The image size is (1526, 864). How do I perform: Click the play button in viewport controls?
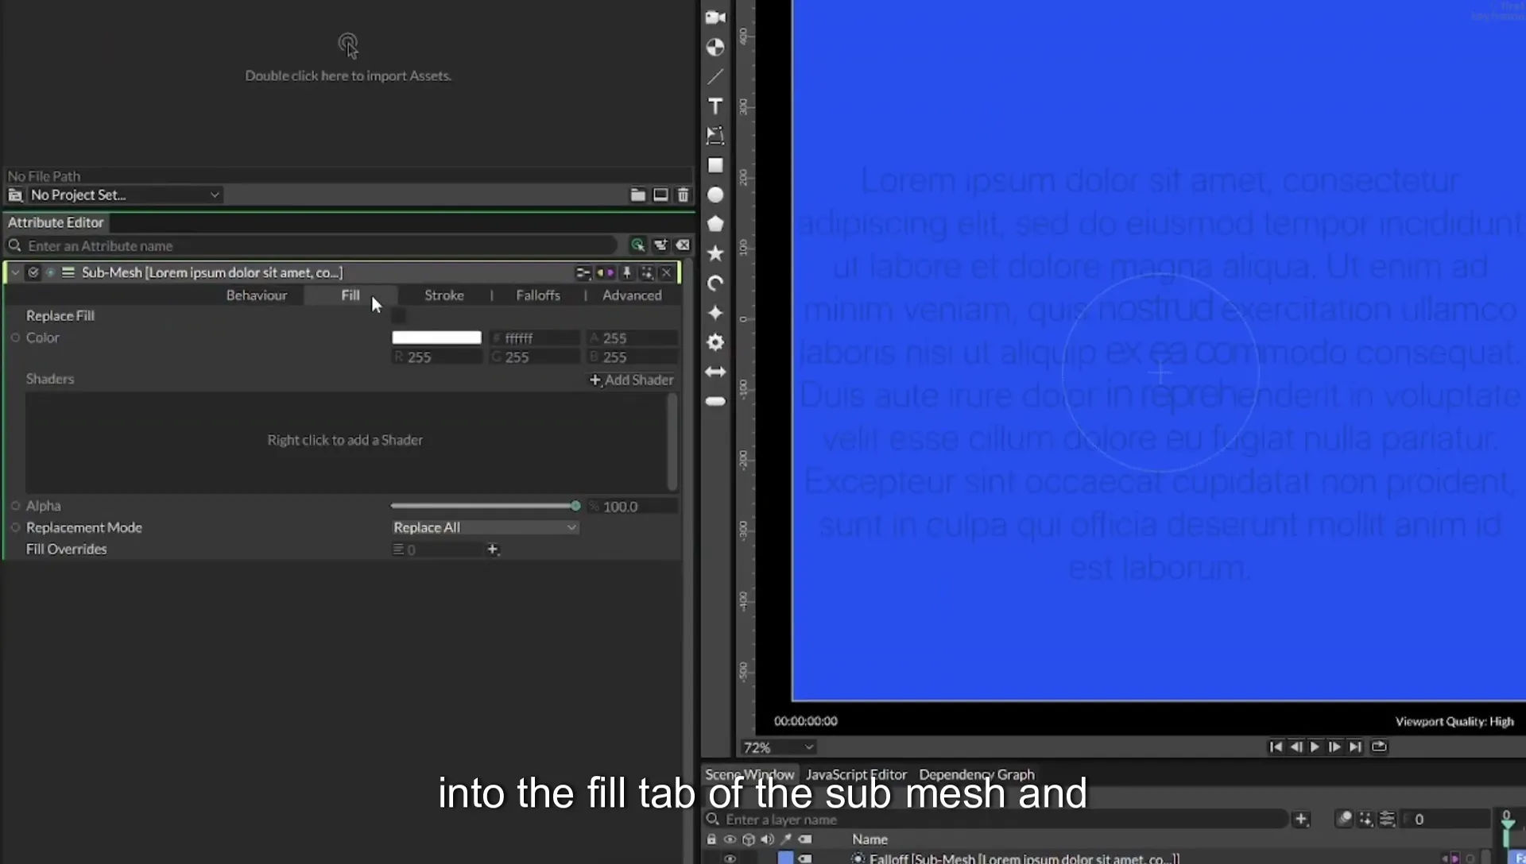(x=1315, y=746)
